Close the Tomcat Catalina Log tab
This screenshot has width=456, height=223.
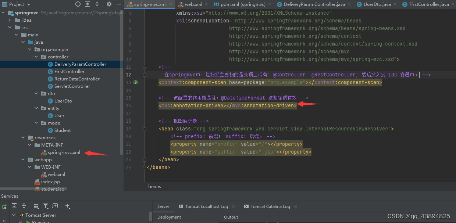pyautogui.click(x=296, y=207)
